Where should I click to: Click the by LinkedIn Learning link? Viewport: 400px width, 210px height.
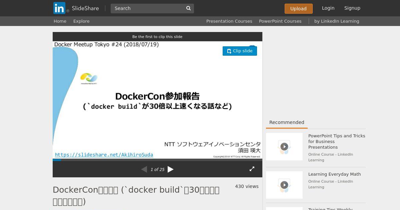pos(337,21)
